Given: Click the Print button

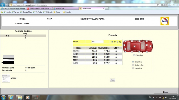Looking at the screenshot, I should [113, 80].
